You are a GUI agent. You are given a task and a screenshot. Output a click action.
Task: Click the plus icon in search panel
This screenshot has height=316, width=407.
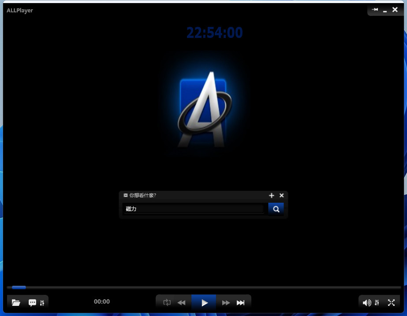(272, 195)
